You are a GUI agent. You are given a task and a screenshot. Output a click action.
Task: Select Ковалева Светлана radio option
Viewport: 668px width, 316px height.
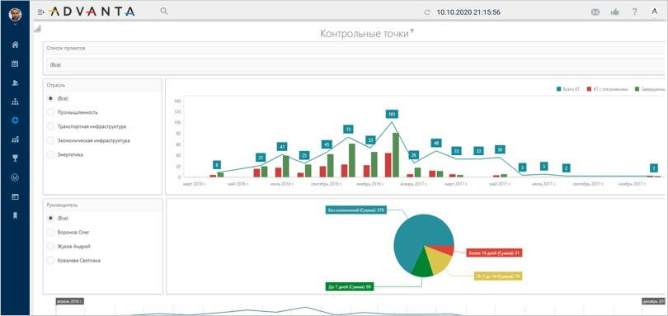click(50, 260)
